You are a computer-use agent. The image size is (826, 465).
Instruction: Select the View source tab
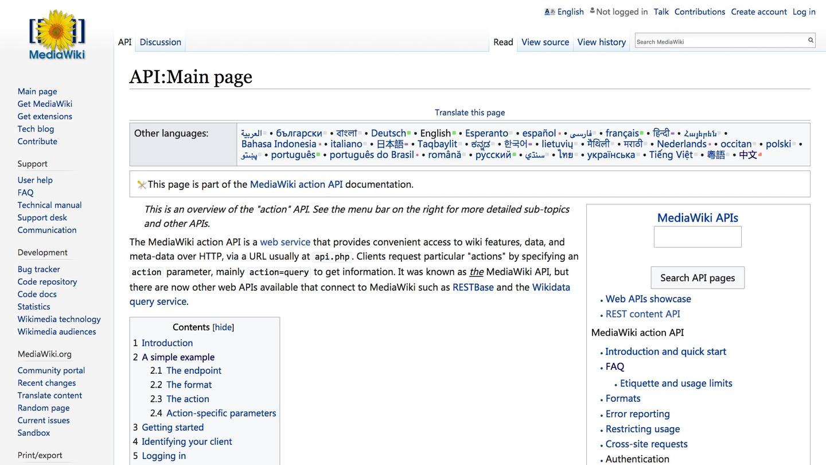click(x=546, y=42)
